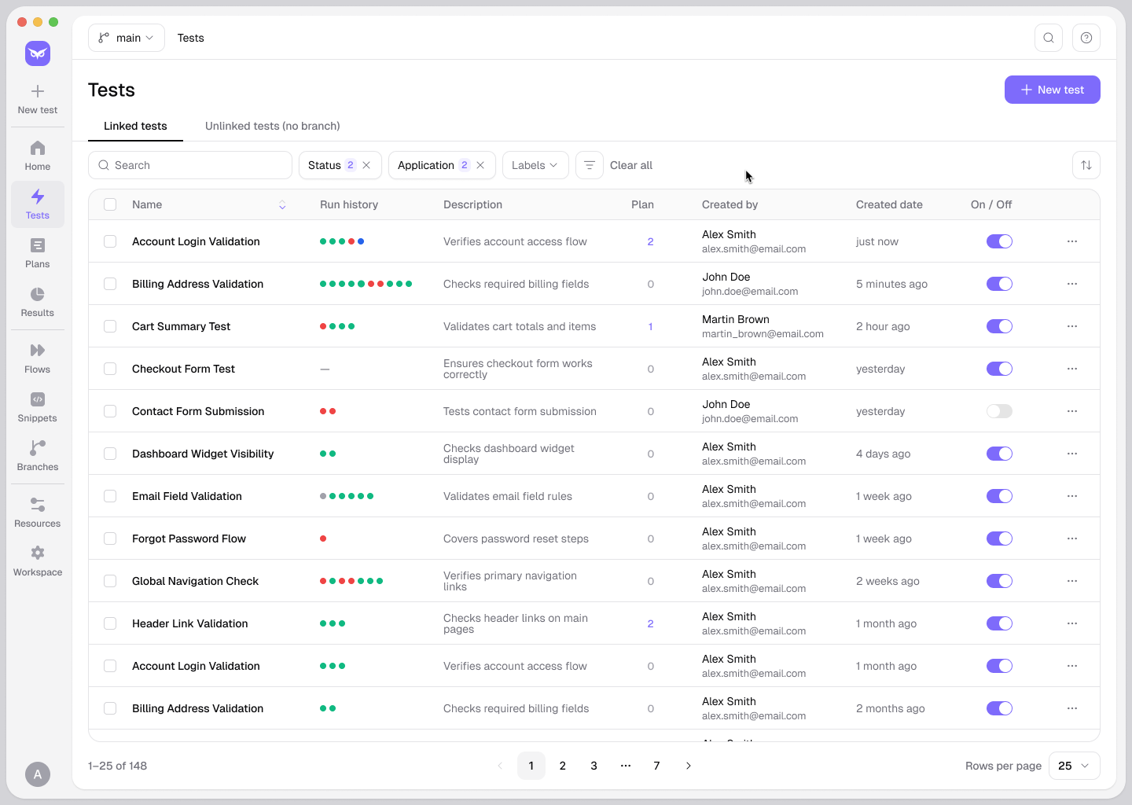The width and height of the screenshot is (1132, 805).
Task: Click the user avatar A at bottom left
Action: (38, 774)
